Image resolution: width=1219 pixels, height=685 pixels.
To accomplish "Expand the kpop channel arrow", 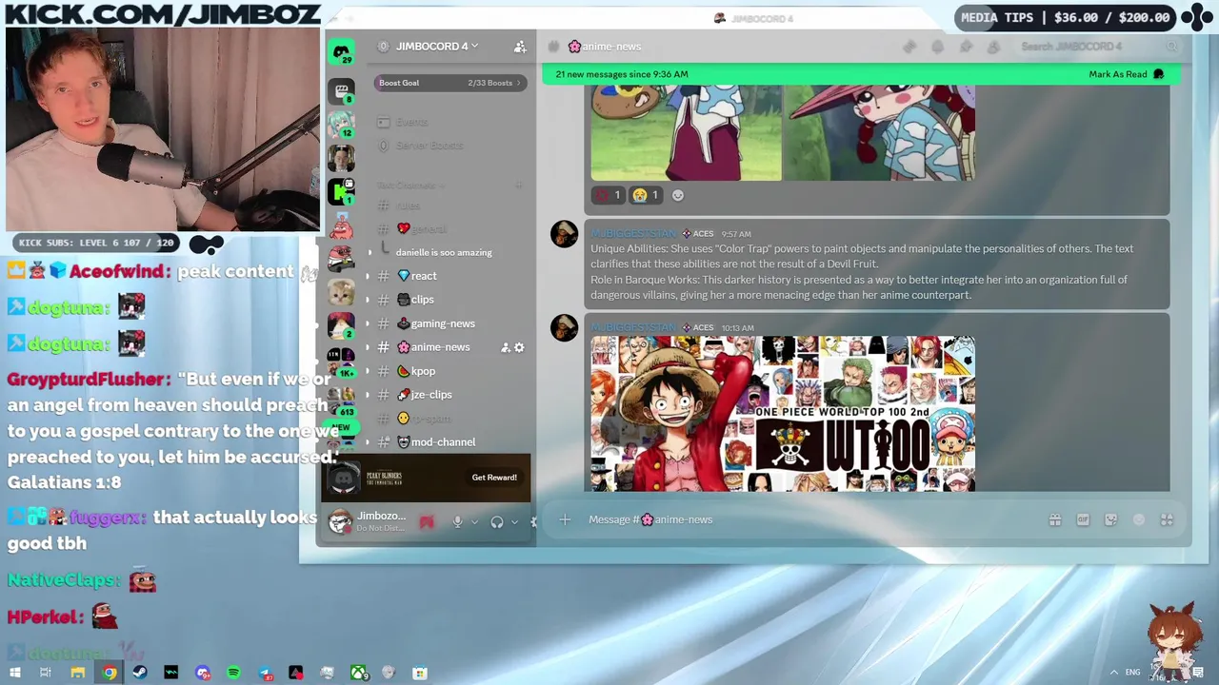I will (x=369, y=371).
